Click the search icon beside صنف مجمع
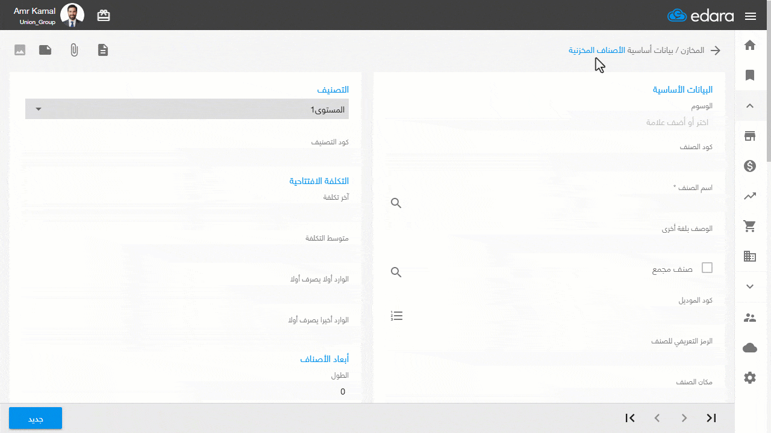 click(x=396, y=272)
